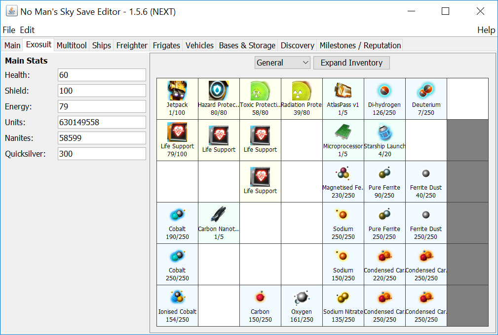Select the Di-hydrogen item icon

tap(384, 91)
